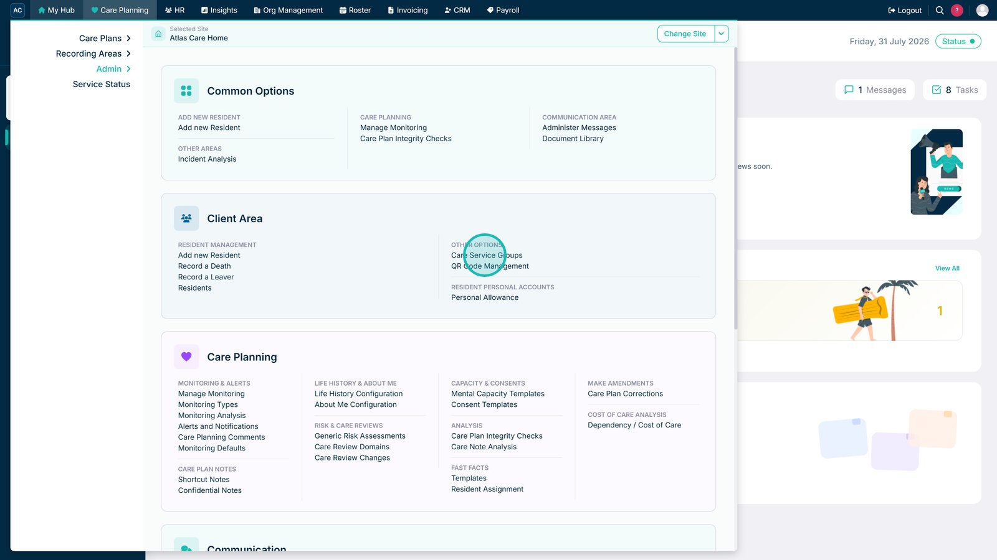Open Incident Analysis under Other Areas

(x=207, y=159)
